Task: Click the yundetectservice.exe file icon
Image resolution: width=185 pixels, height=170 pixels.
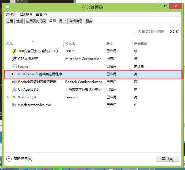Action: coord(14,105)
